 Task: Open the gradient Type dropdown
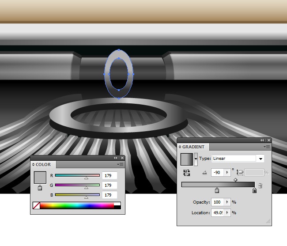[x=261, y=159]
